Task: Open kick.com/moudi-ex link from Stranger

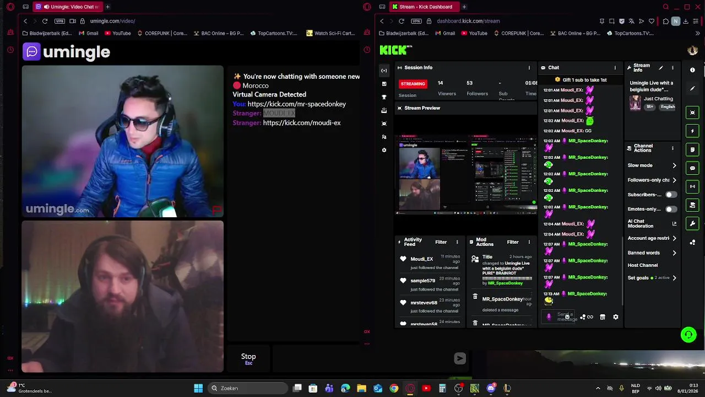Action: [x=302, y=122]
